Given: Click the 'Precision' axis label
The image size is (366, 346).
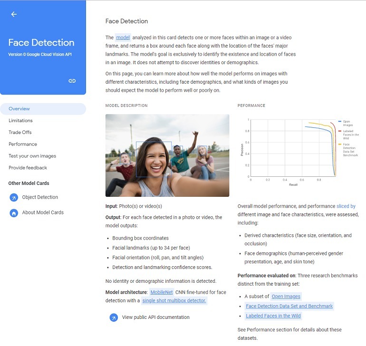Looking at the screenshot, I should coord(242,150).
